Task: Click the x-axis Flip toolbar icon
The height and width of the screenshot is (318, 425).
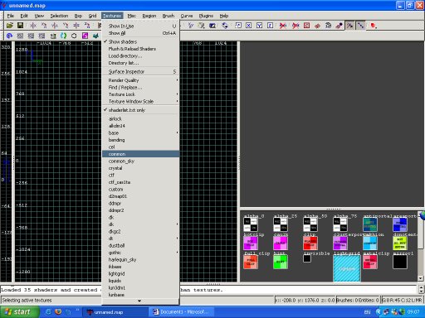Action: pos(33,26)
